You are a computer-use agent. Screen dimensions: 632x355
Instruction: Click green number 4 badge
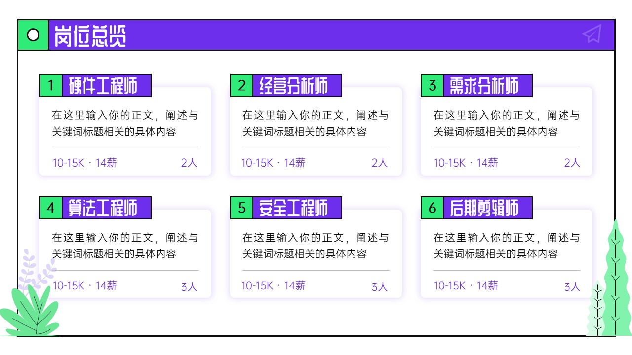[x=51, y=208]
